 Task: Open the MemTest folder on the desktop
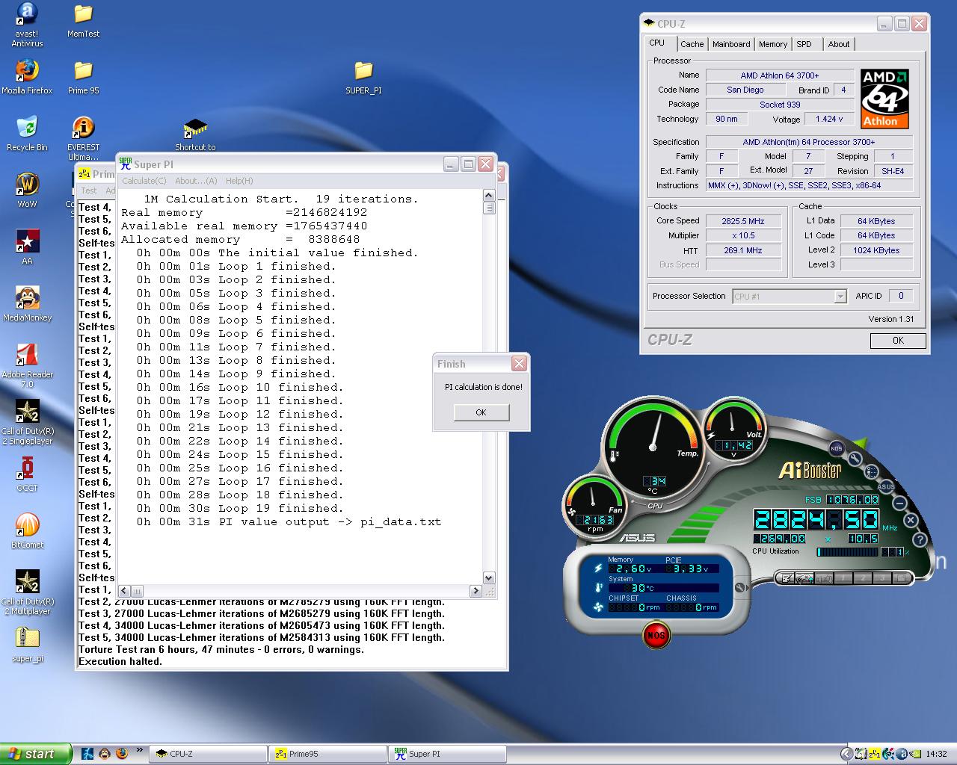(83, 20)
